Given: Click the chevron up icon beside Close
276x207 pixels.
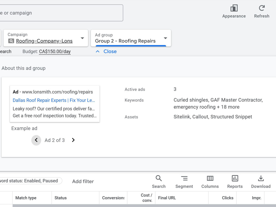Looking at the screenshot, I should [97, 51].
